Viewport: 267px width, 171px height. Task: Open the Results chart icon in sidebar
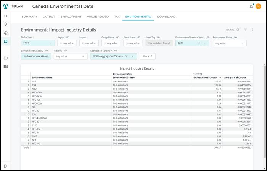click(x=6, y=41)
